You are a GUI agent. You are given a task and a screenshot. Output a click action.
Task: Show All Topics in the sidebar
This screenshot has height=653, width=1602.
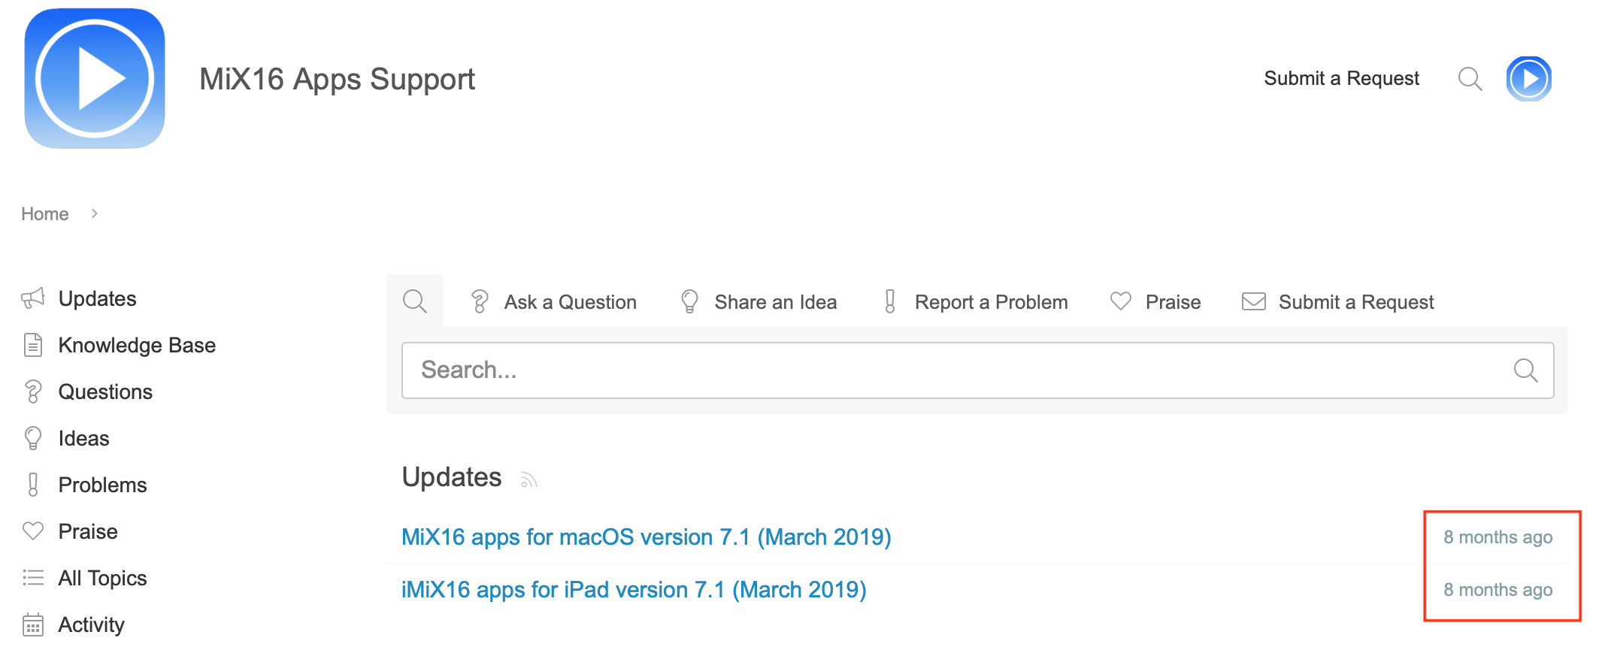click(x=102, y=579)
